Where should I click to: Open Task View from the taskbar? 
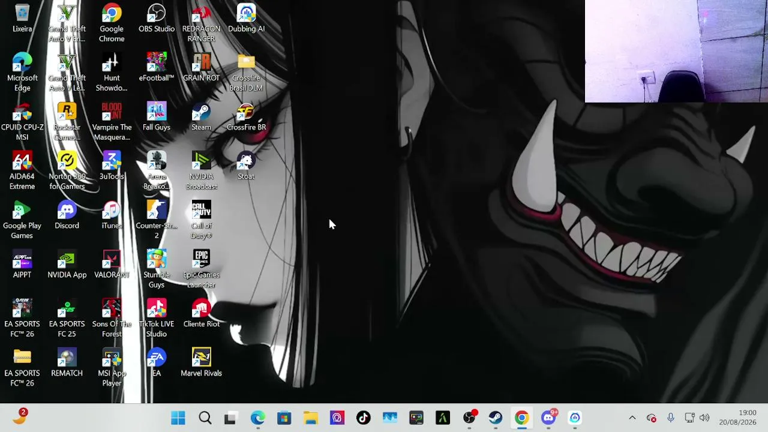tap(230, 418)
